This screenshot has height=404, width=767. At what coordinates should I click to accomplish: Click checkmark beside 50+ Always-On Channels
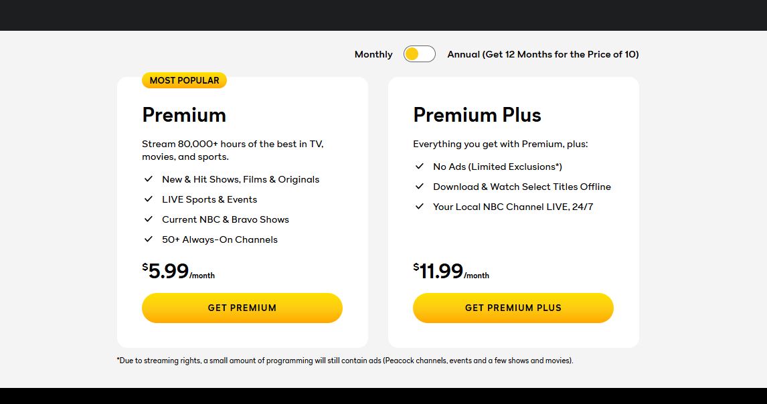click(148, 239)
